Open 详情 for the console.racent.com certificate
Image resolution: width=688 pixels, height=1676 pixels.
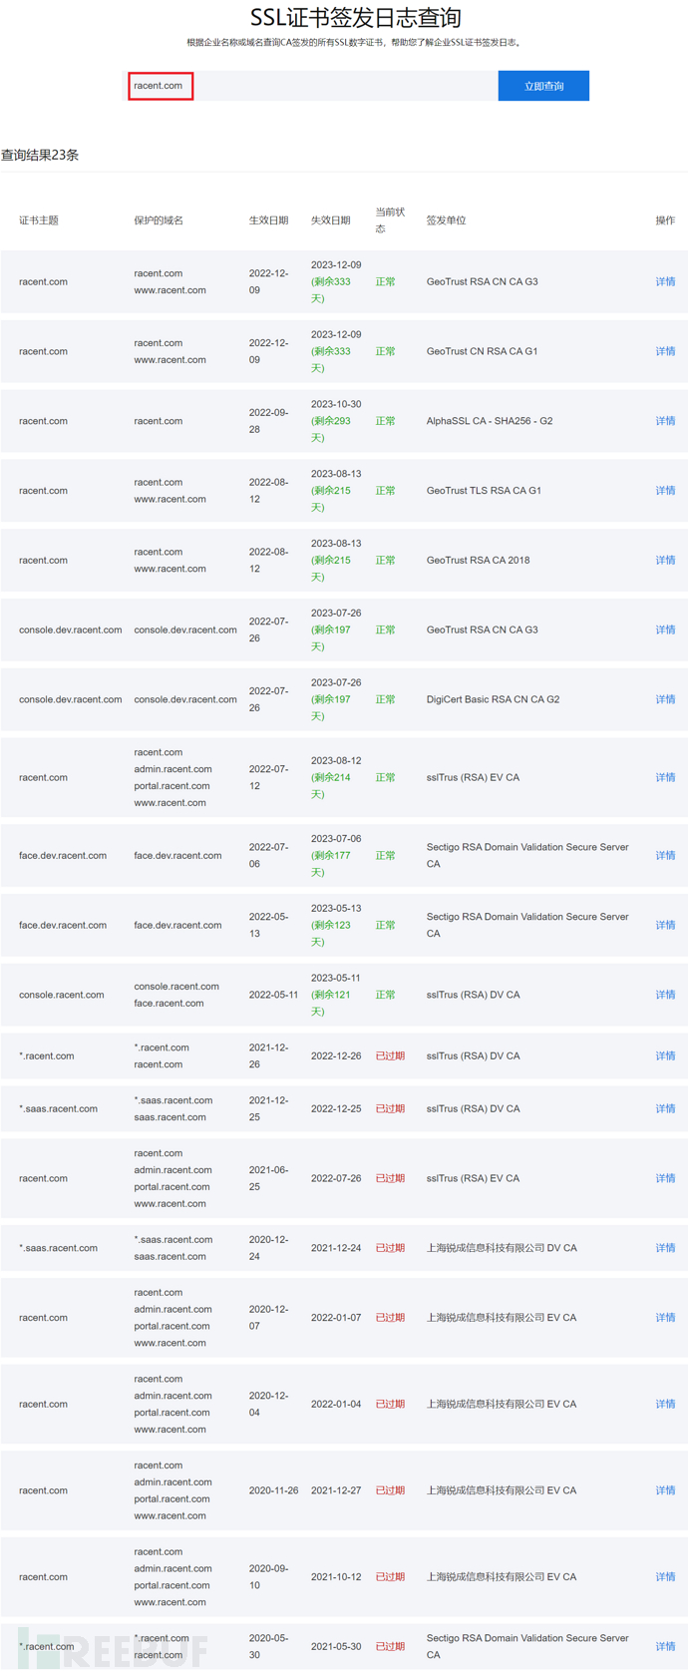click(x=665, y=994)
